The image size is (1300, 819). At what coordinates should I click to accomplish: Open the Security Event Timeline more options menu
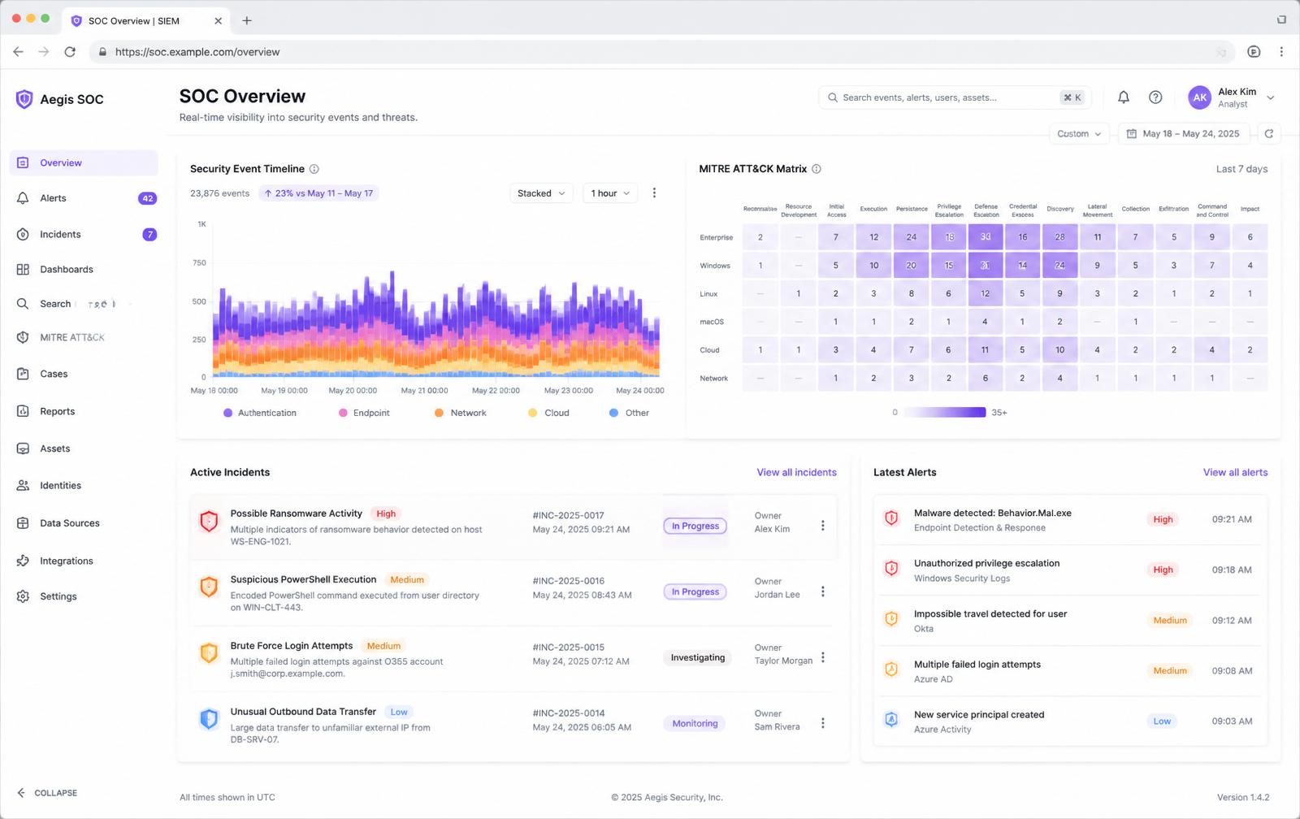click(x=654, y=193)
